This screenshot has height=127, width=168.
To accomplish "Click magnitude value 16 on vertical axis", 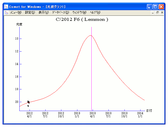I will tap(17, 77).
